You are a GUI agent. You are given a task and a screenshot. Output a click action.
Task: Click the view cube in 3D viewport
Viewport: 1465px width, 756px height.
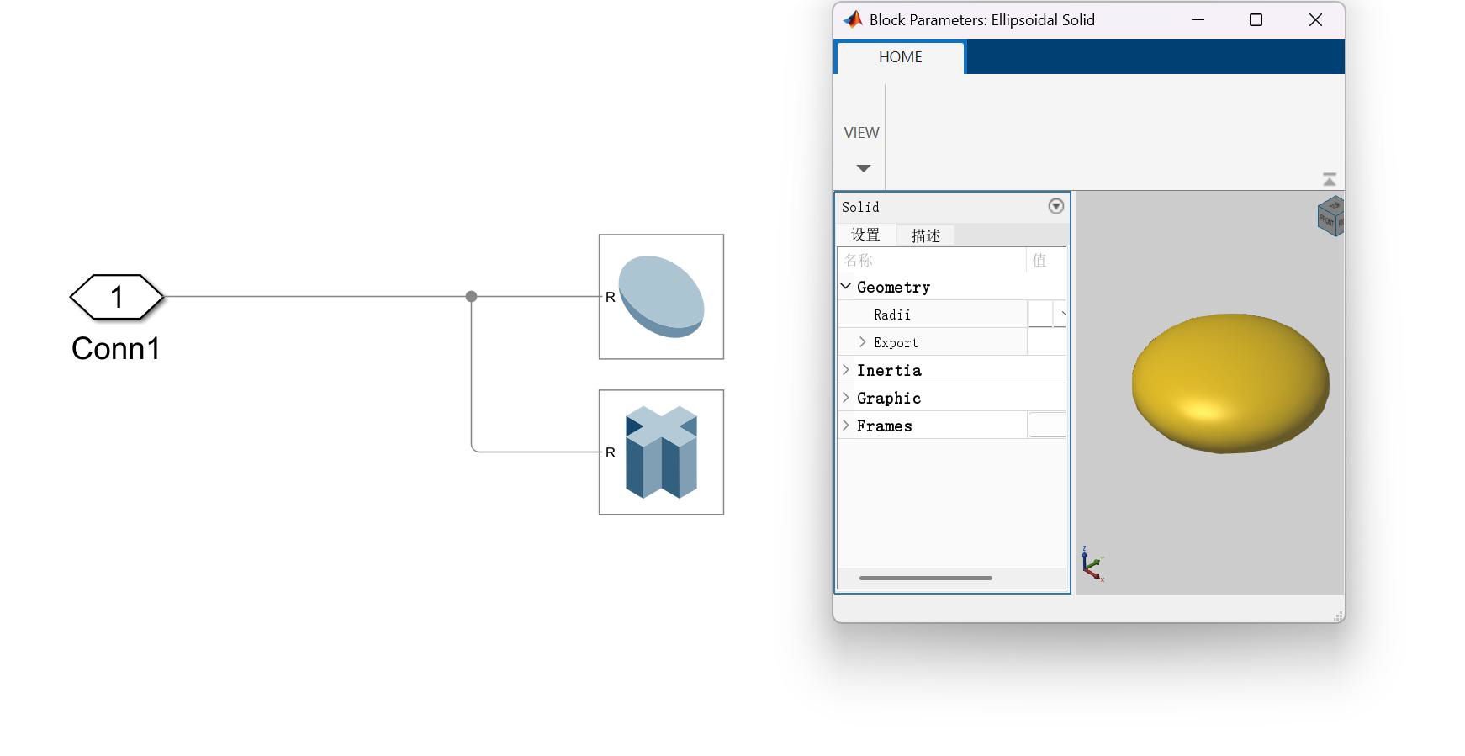tap(1330, 216)
